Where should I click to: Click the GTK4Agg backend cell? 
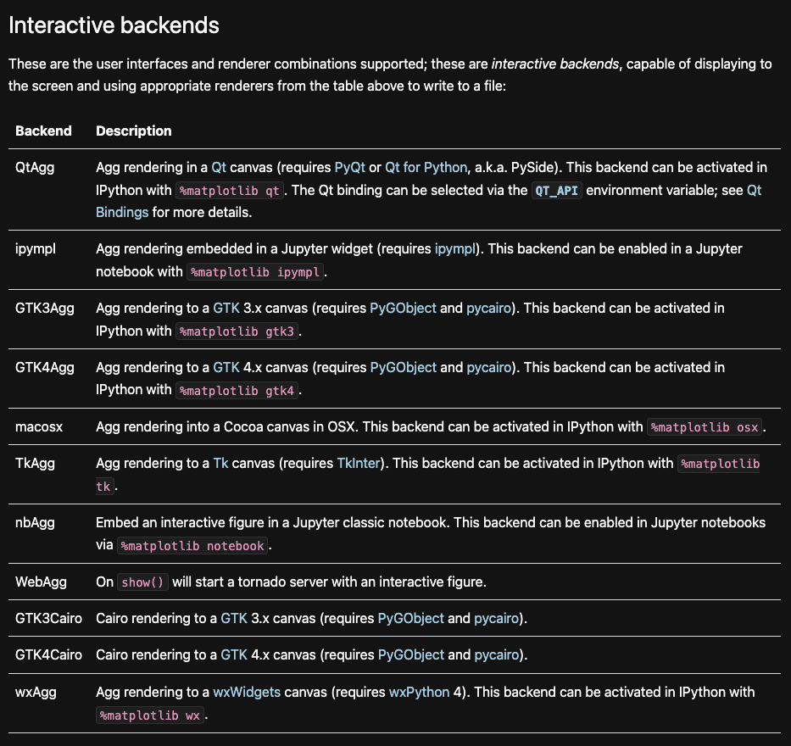pos(44,367)
